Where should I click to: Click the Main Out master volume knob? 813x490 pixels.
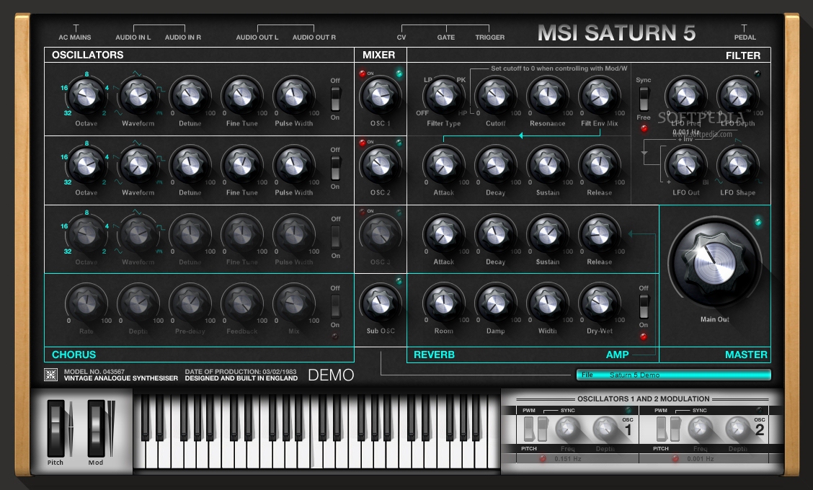(714, 264)
